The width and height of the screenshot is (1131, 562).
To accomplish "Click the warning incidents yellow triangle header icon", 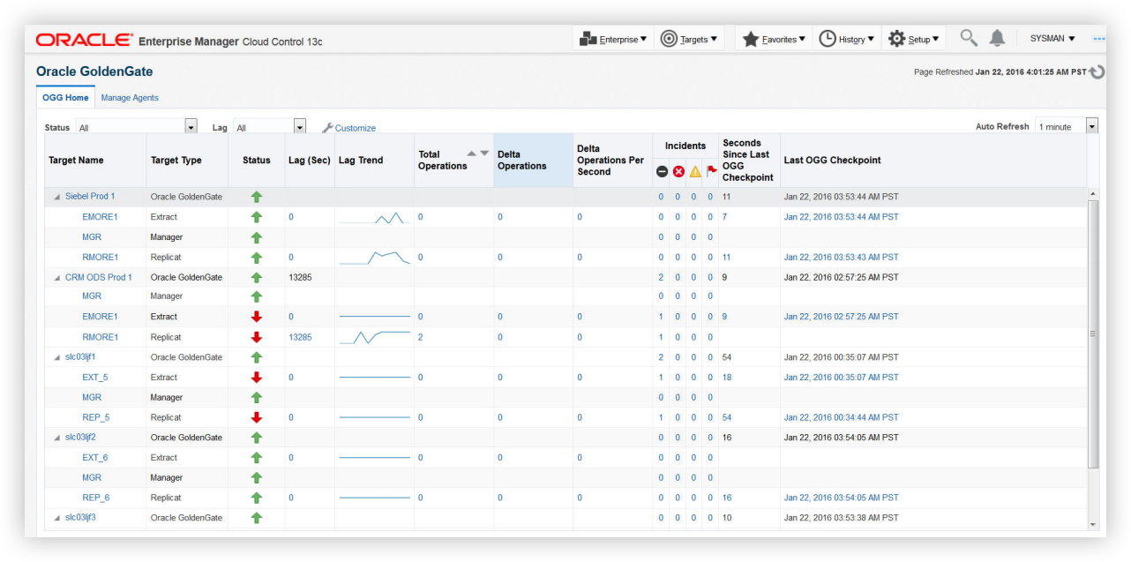I will pyautogui.click(x=695, y=171).
